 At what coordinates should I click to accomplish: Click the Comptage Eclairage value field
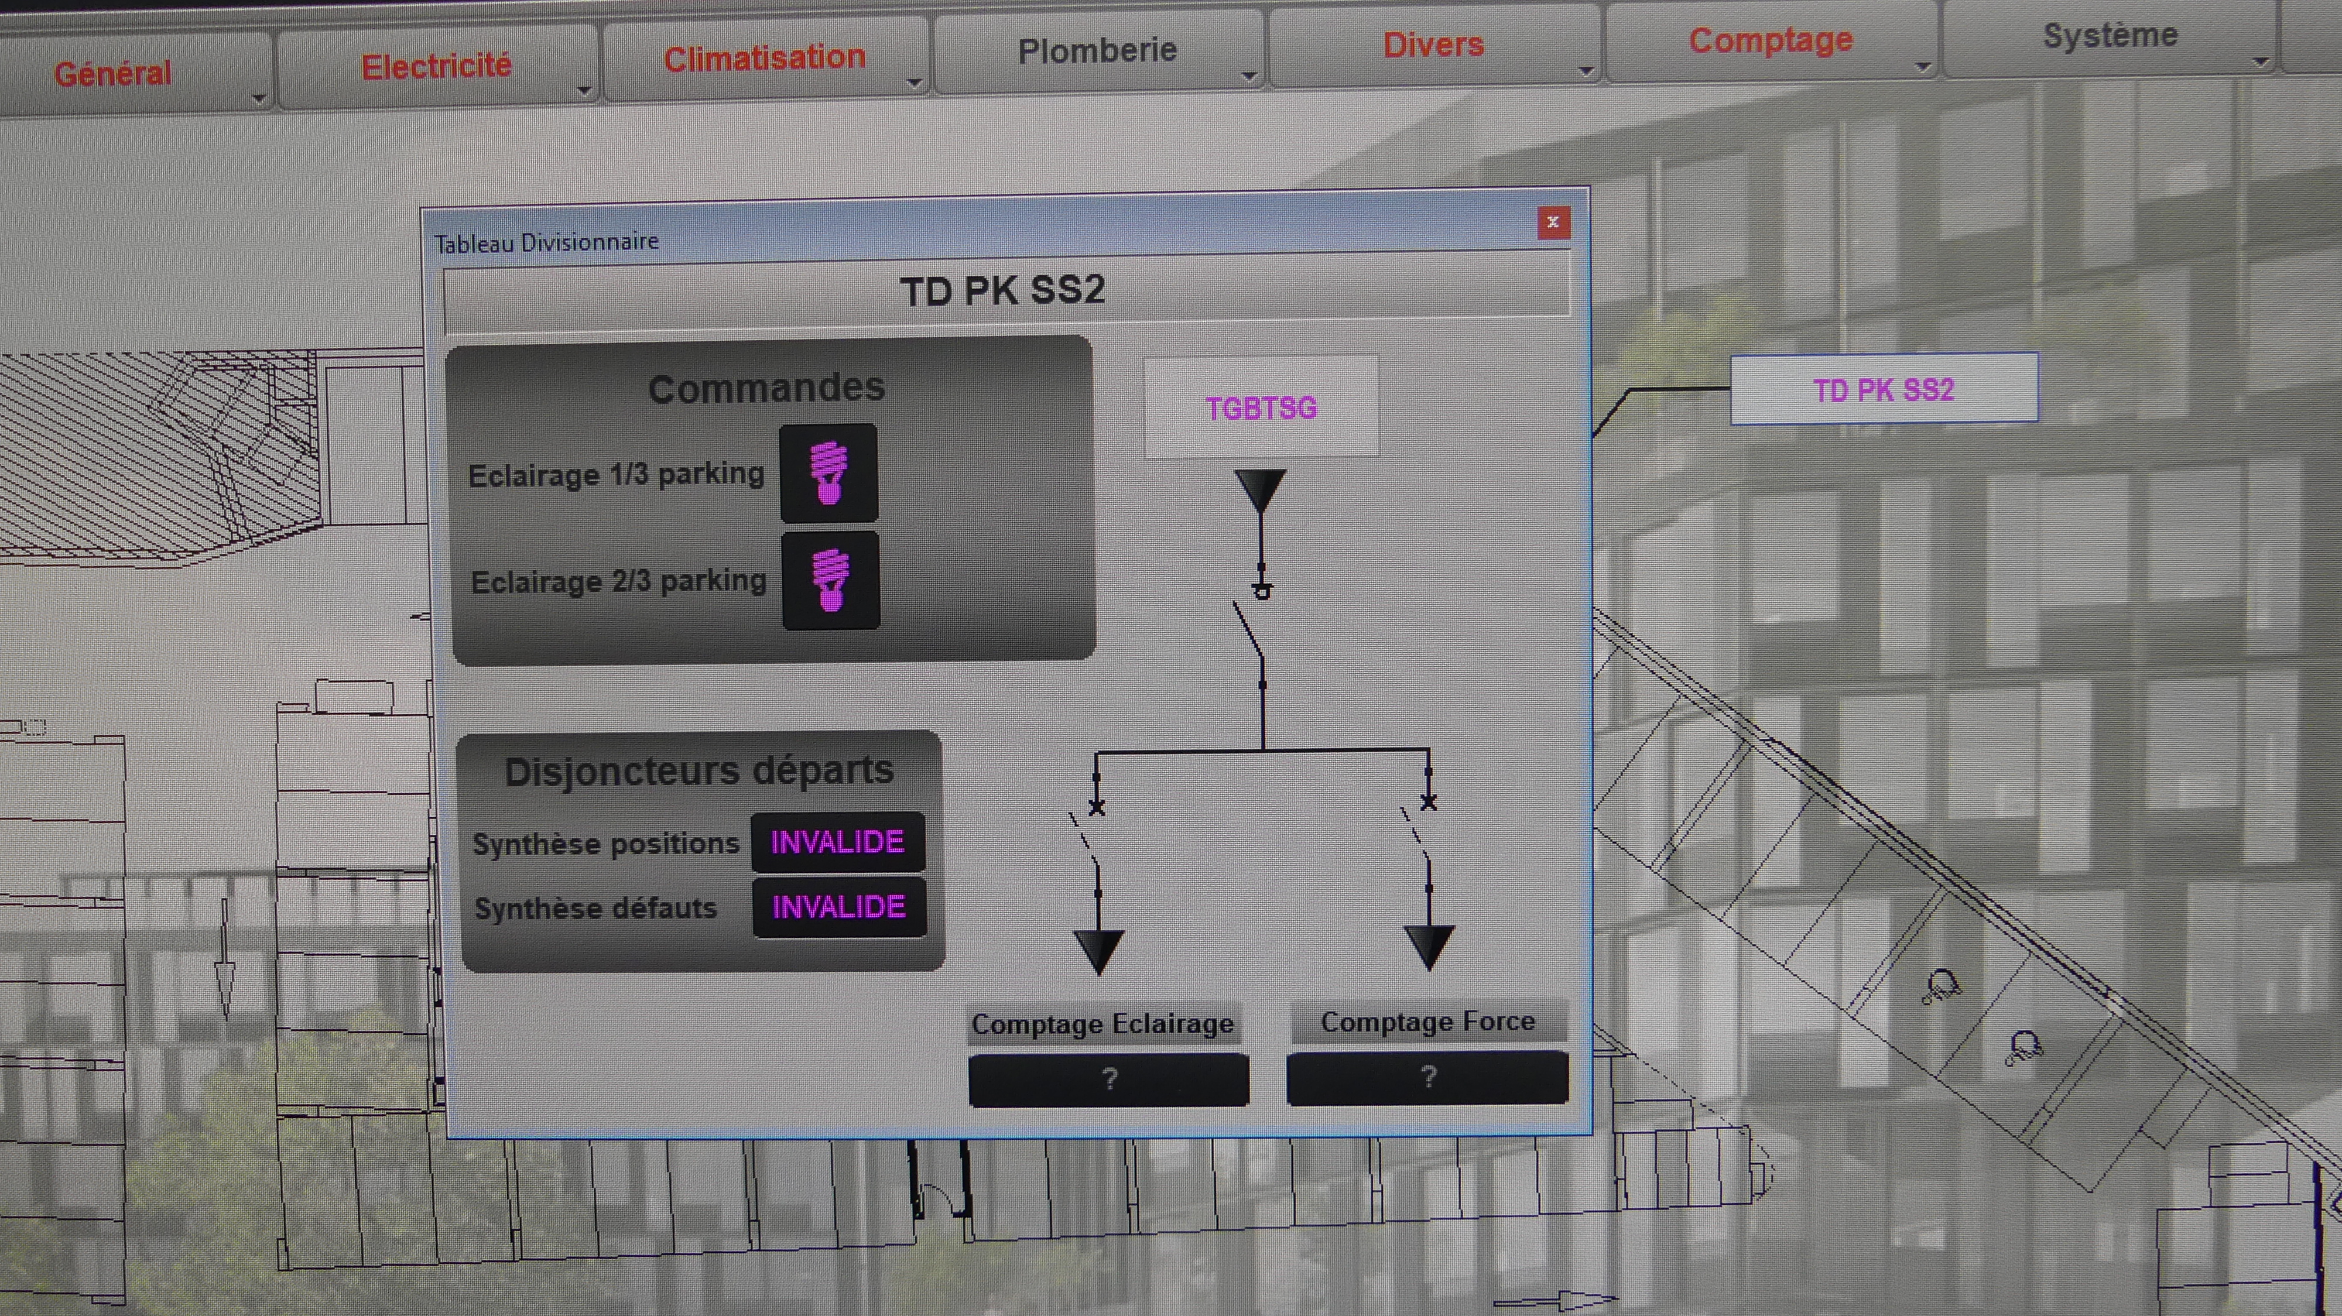click(1108, 1079)
